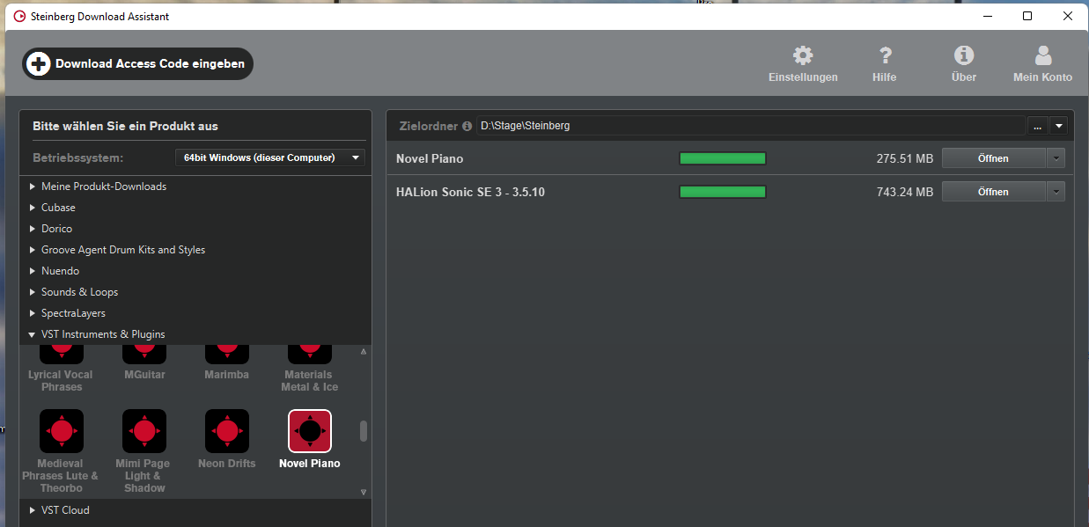Select the Neon Drifts product icon

[x=227, y=431]
